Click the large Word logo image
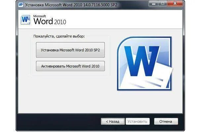Image resolution: width=199 pixels, height=132 pixels. [145, 64]
